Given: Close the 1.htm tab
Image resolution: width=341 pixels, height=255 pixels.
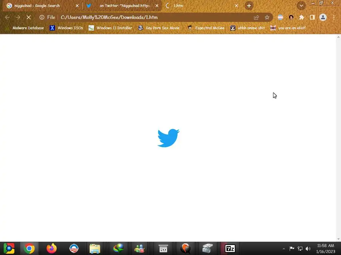Looking at the screenshot, I should point(236,6).
